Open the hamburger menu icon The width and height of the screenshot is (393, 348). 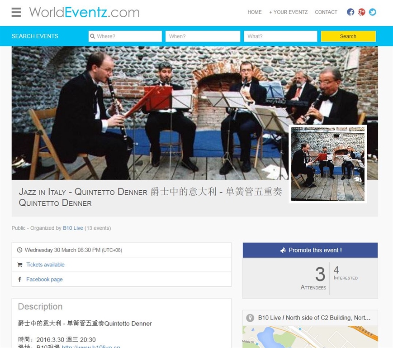[16, 12]
